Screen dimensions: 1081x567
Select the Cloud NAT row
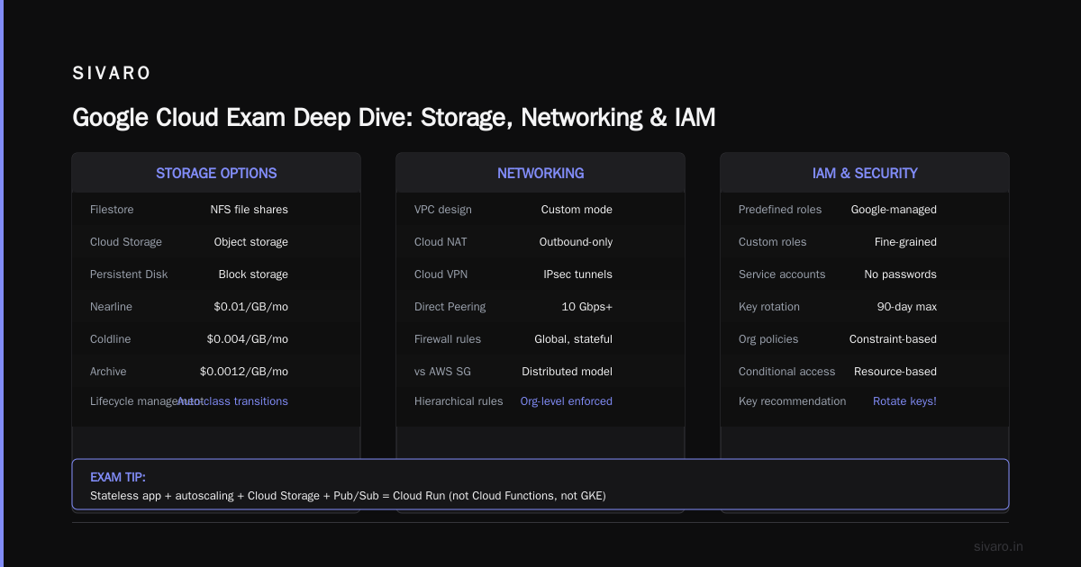(x=540, y=242)
